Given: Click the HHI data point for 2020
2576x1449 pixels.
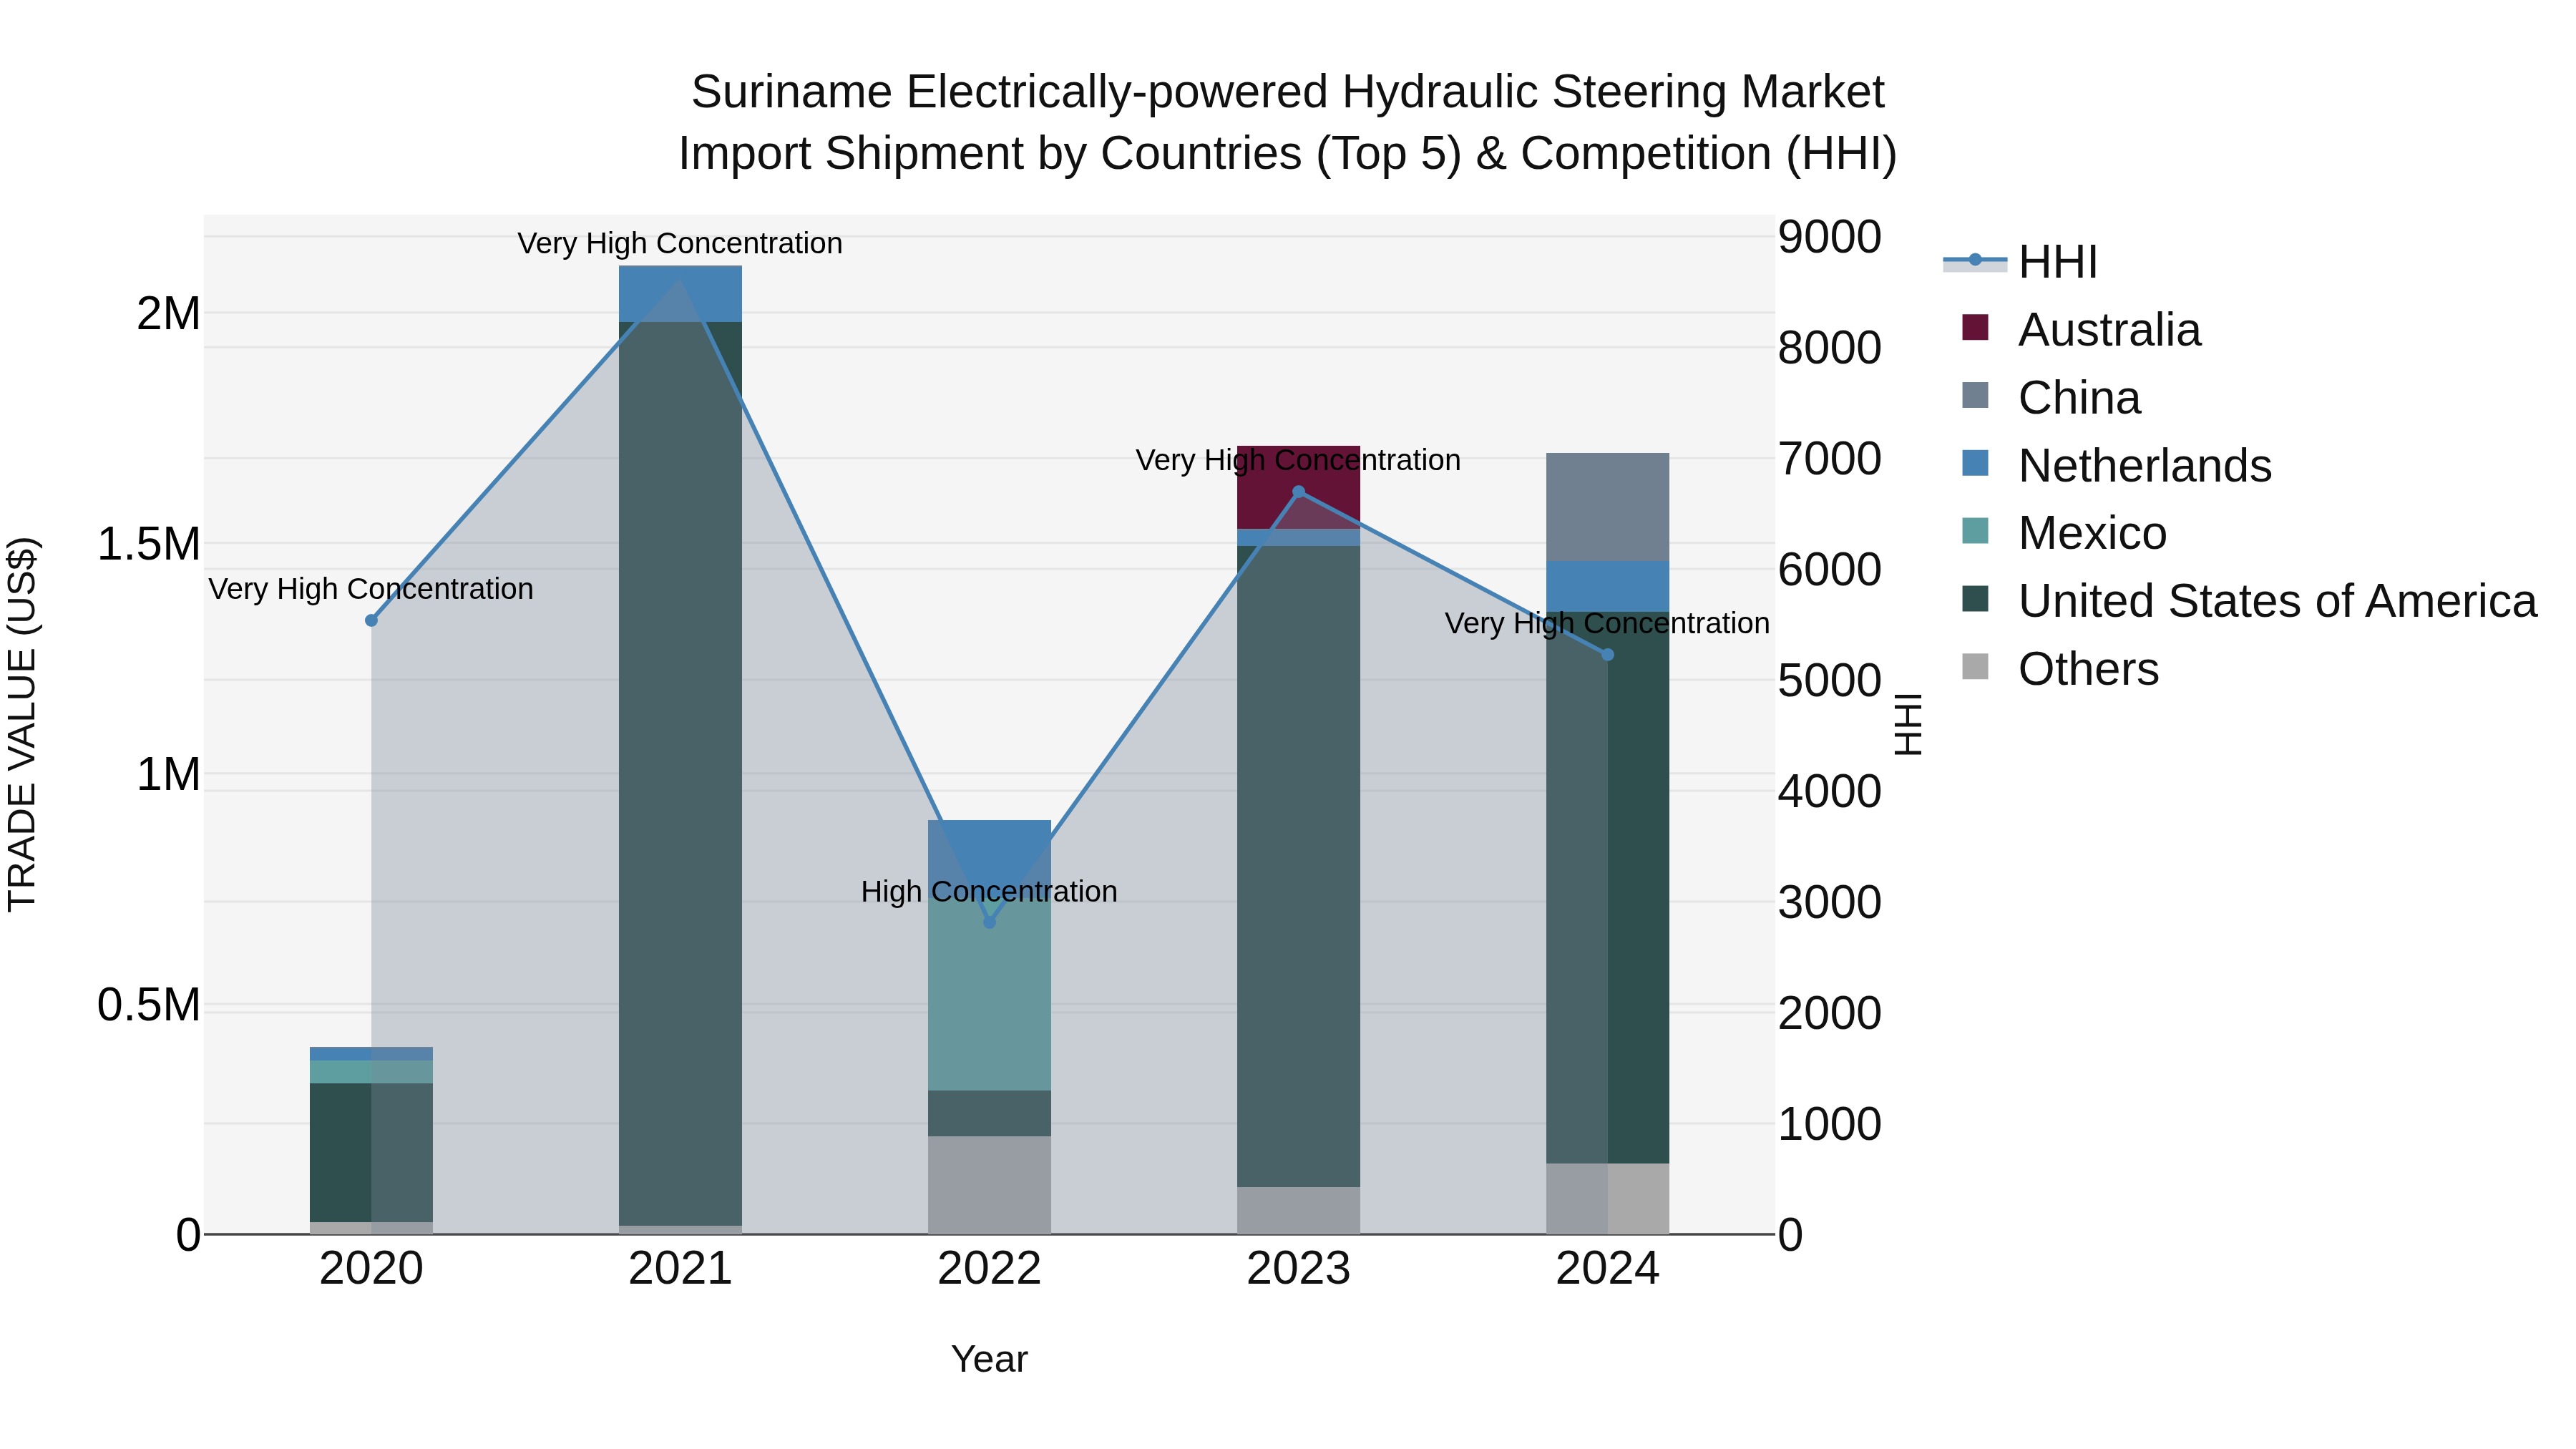Looking at the screenshot, I should [x=371, y=620].
